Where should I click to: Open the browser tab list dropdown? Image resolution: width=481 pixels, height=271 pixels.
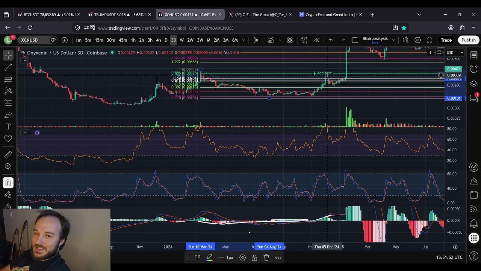419,15
